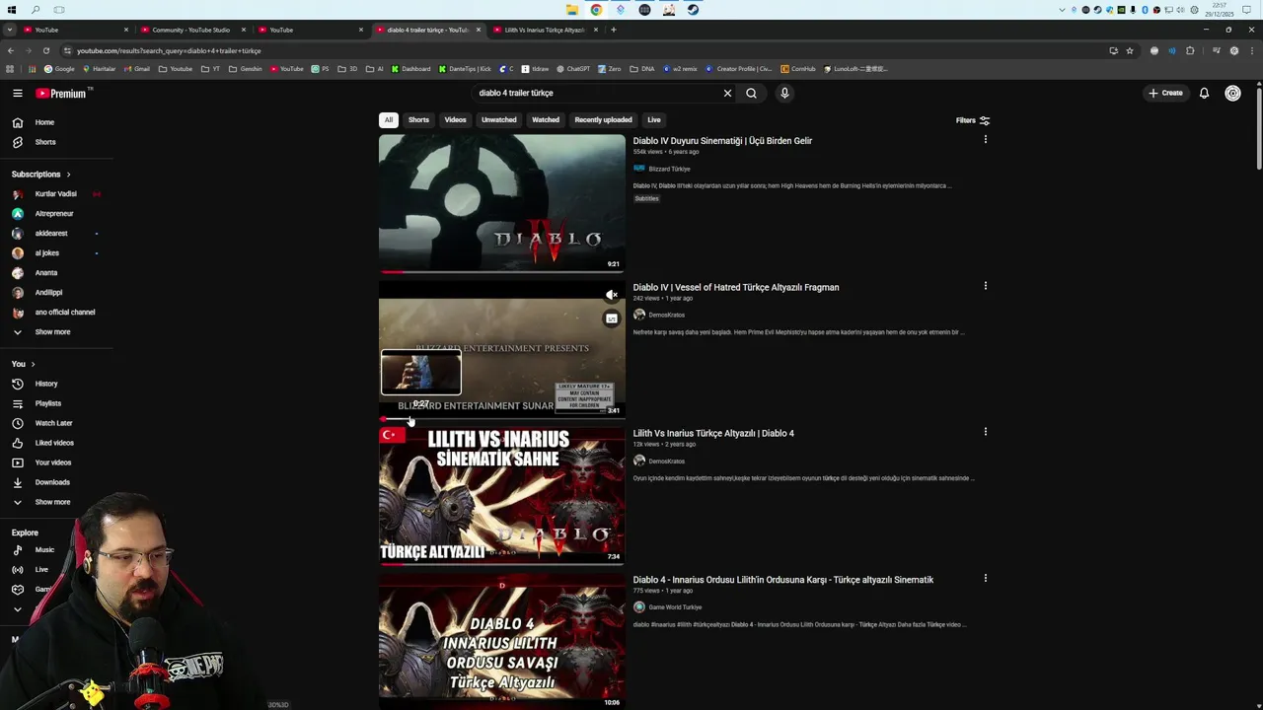The width and height of the screenshot is (1263, 710).
Task: Select the Shorts filter chip
Action: 418,120
